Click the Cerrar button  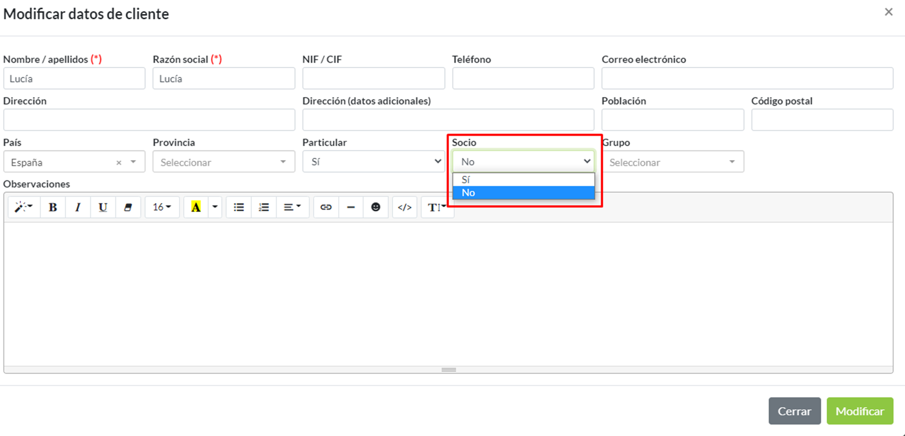pyautogui.click(x=794, y=411)
